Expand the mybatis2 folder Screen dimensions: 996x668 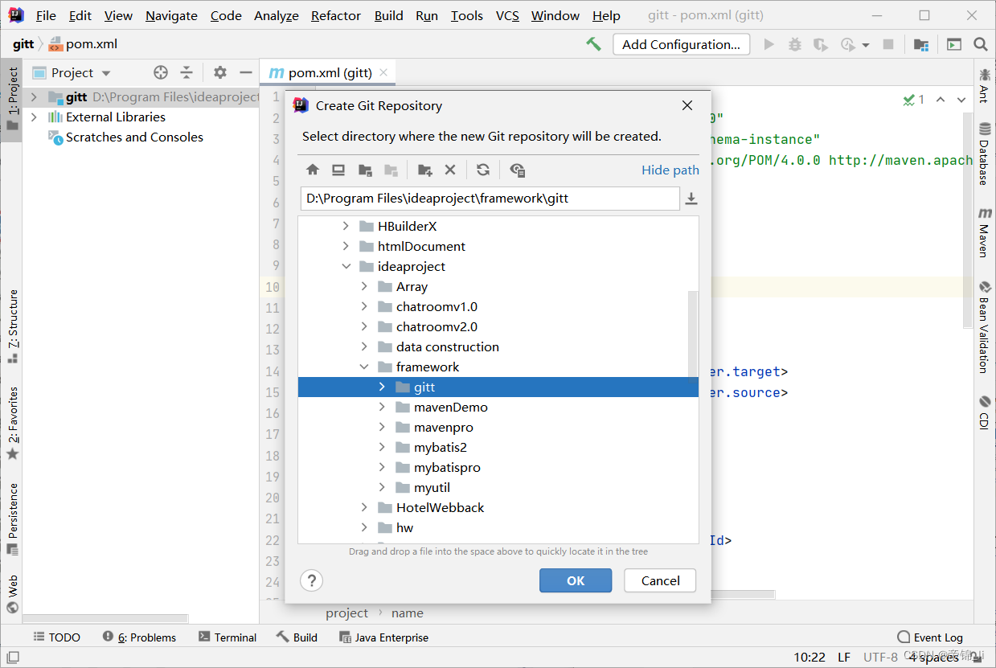[383, 448]
